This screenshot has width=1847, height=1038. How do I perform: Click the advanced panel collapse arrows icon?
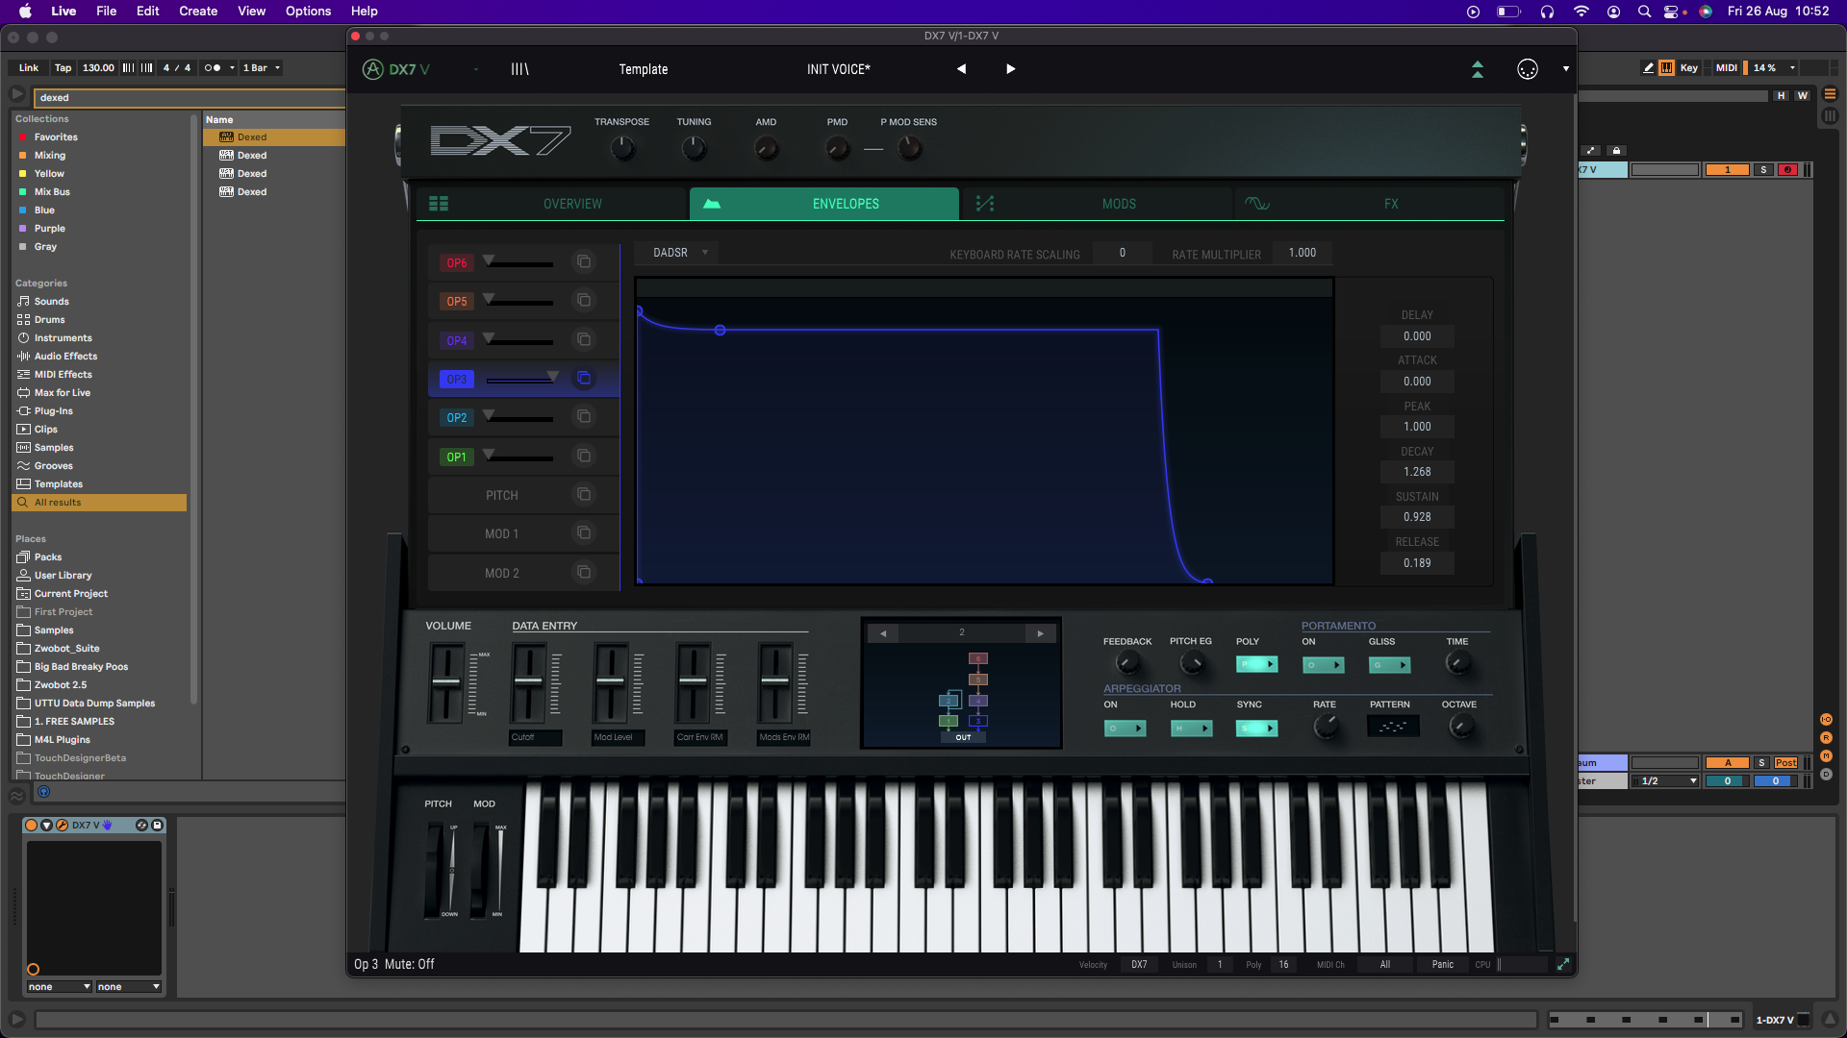pyautogui.click(x=1478, y=69)
